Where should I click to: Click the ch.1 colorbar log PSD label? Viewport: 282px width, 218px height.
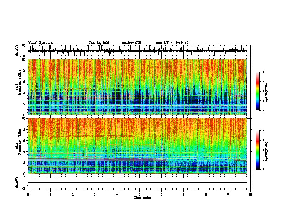tap(266, 93)
